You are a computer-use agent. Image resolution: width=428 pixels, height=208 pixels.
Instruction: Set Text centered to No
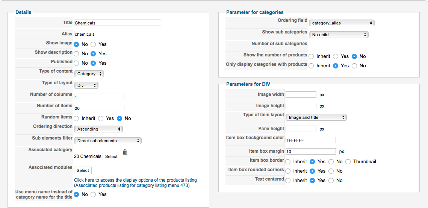(x=331, y=181)
